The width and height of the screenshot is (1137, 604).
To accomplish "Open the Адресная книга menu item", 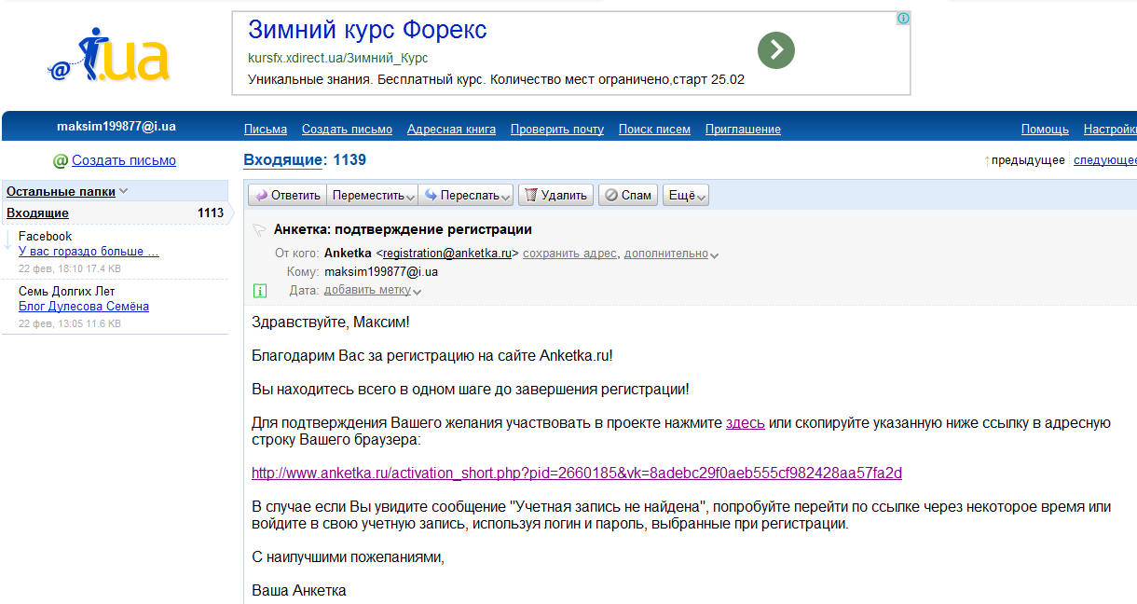I will 451,130.
